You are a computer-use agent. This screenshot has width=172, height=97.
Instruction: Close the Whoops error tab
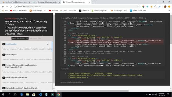(x=89, y=2)
